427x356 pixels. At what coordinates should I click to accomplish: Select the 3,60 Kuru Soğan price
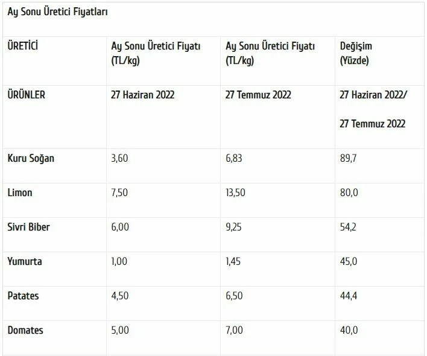point(121,158)
